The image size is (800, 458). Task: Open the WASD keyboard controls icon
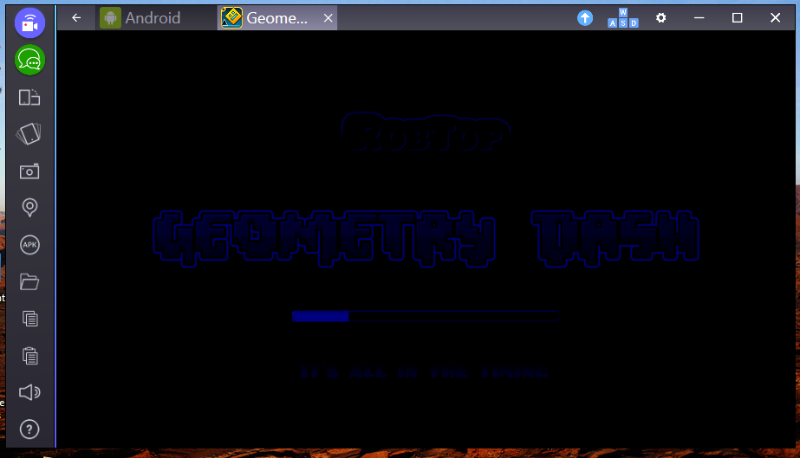(x=623, y=18)
